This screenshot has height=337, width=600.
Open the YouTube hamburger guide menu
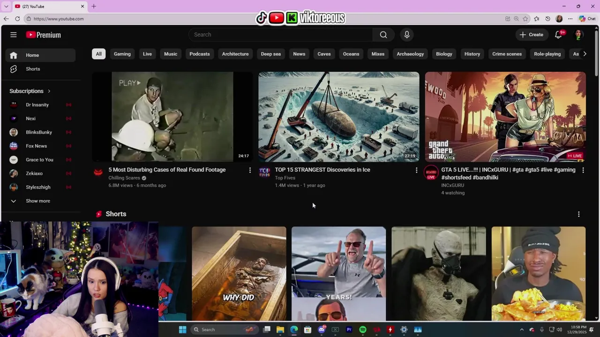(x=14, y=35)
